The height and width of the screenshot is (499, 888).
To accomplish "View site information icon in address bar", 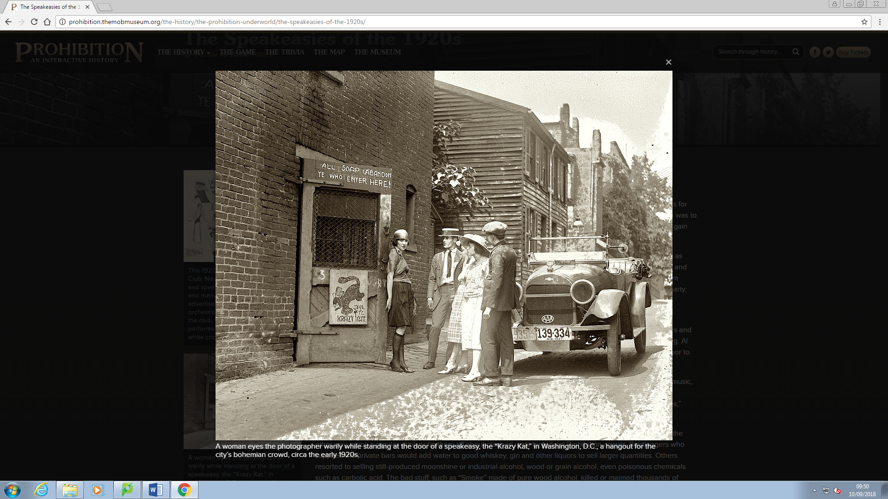I will [62, 22].
